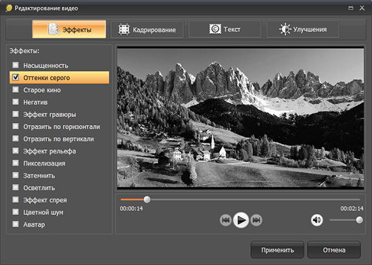
Task: Click the total duration 00:02:14
Action: click(352, 209)
